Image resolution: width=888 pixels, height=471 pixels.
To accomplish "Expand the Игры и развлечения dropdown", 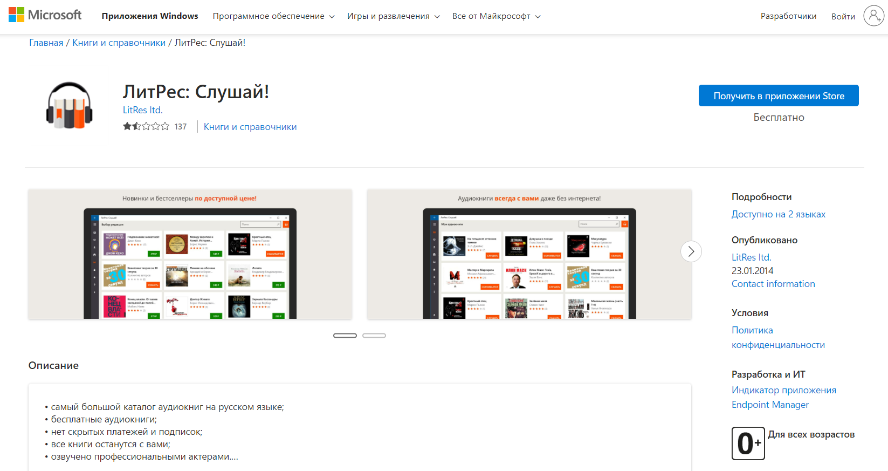I will coord(393,16).
